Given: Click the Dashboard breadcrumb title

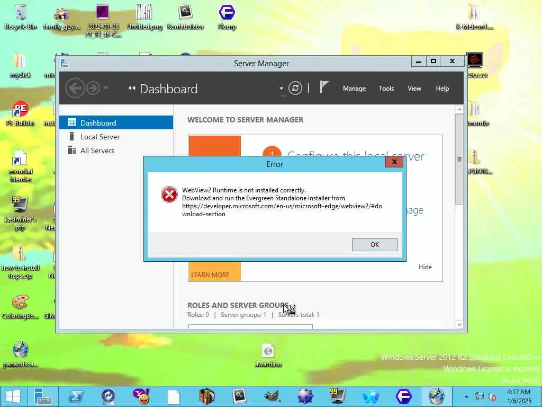Looking at the screenshot, I should [169, 89].
